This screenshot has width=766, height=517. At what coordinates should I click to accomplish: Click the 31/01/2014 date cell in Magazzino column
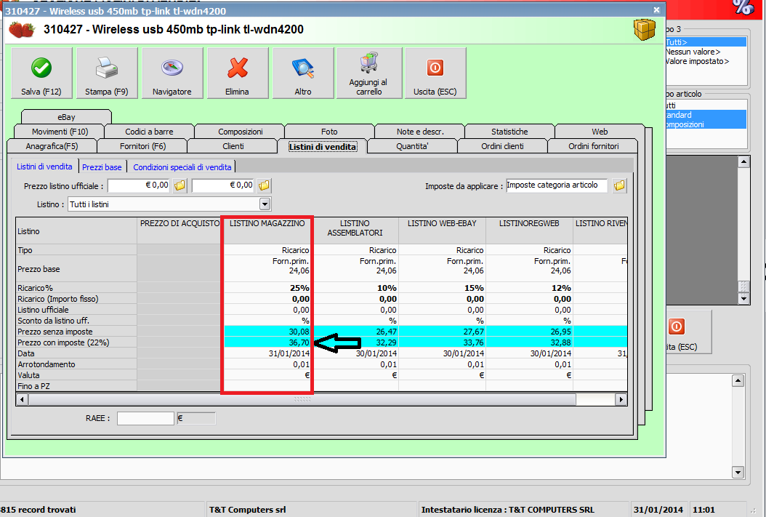267,353
